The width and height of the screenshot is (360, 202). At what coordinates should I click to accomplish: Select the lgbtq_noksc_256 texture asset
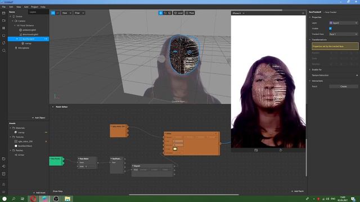coord(25,141)
